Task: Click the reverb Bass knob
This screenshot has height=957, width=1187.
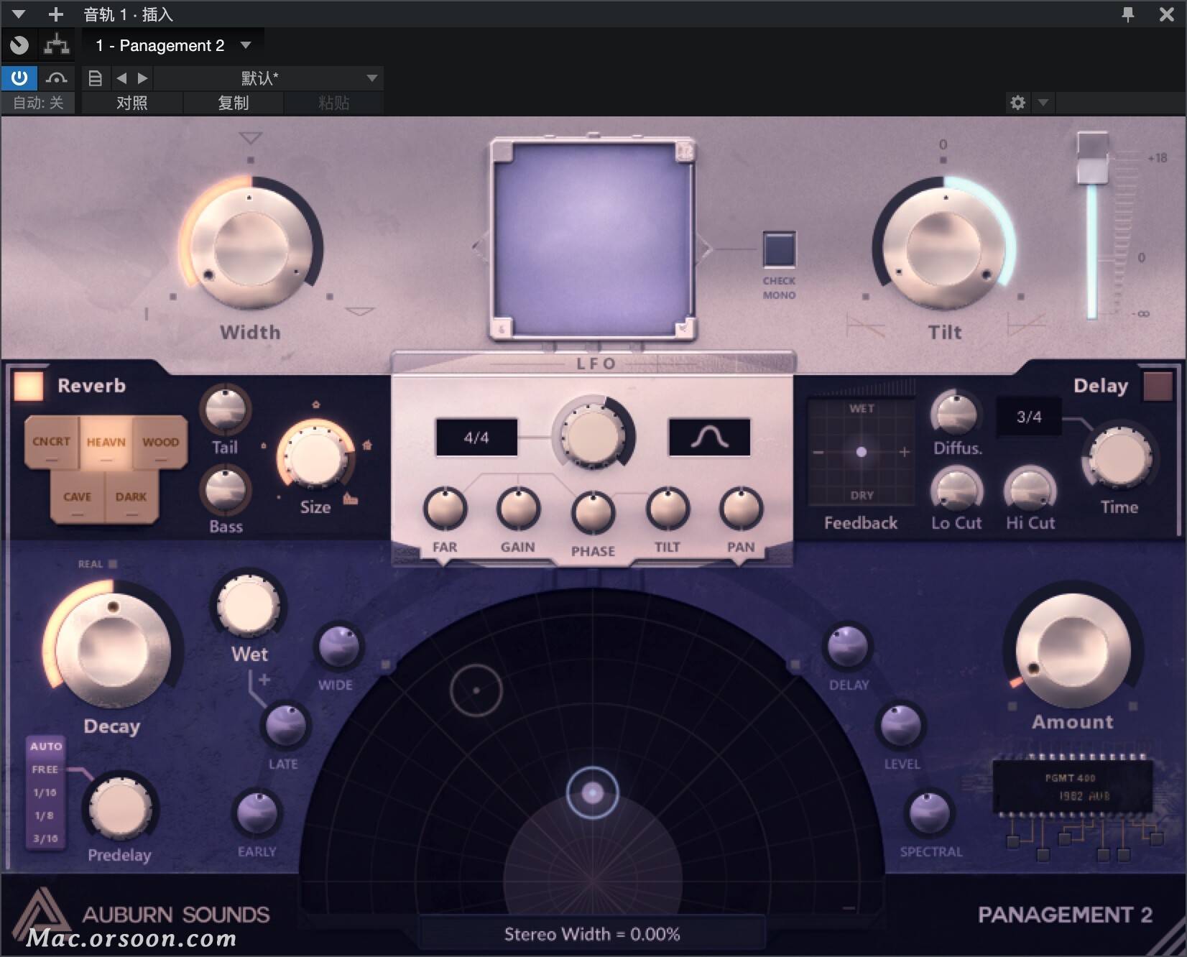Action: 226,490
